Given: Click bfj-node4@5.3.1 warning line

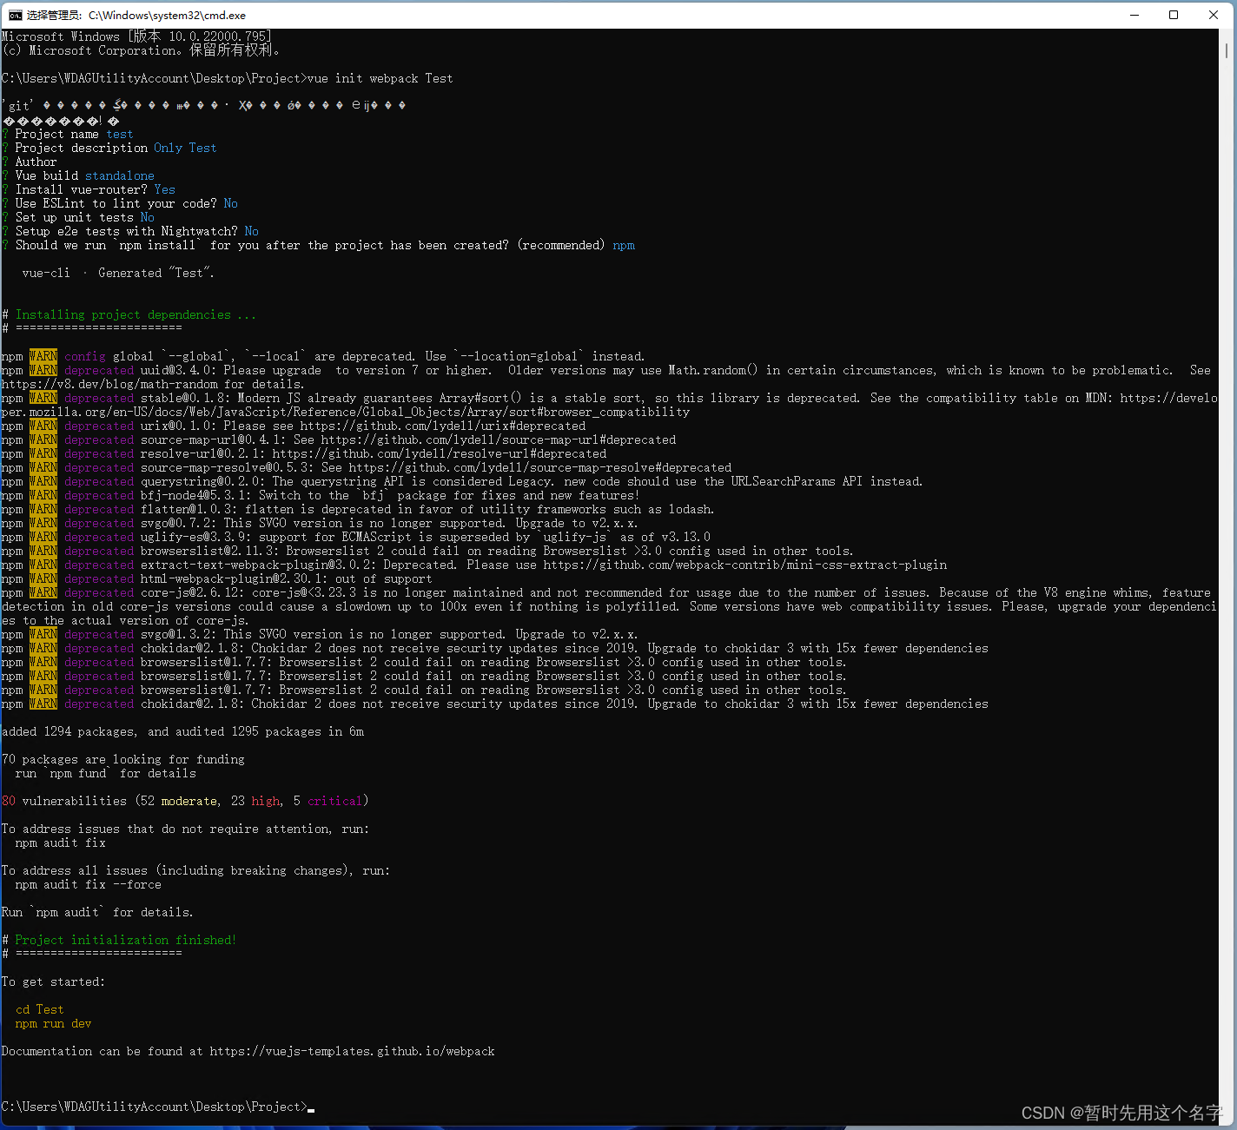Looking at the screenshot, I should point(321,495).
